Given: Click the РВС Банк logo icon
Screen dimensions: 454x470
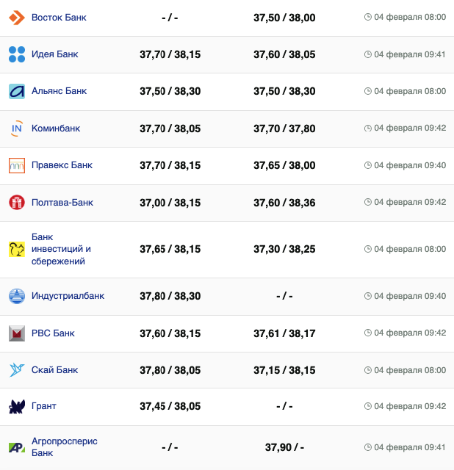Looking at the screenshot, I should click(17, 333).
